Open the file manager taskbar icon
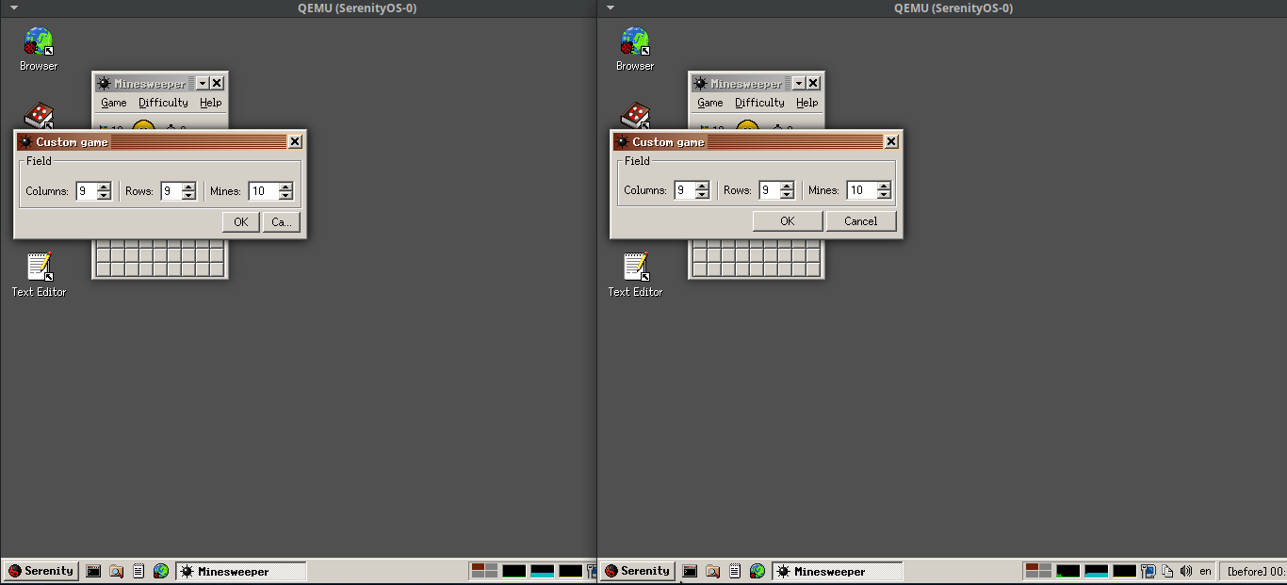This screenshot has height=585, width=1287. 712,570
